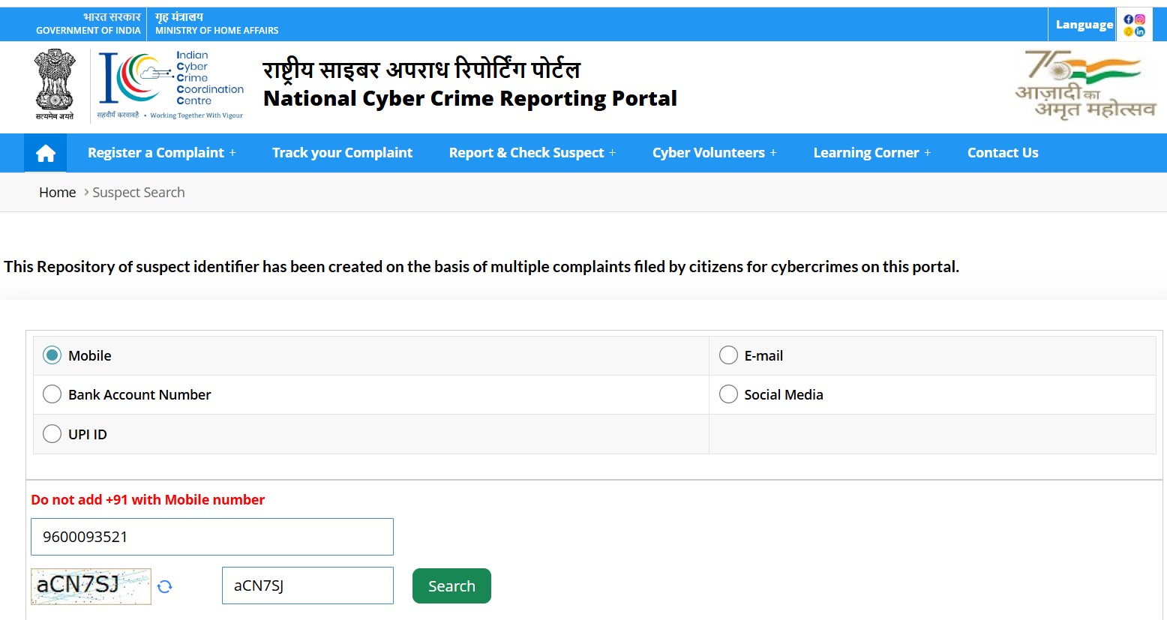Click the Hindi portal title heading

pyautogui.click(x=421, y=69)
